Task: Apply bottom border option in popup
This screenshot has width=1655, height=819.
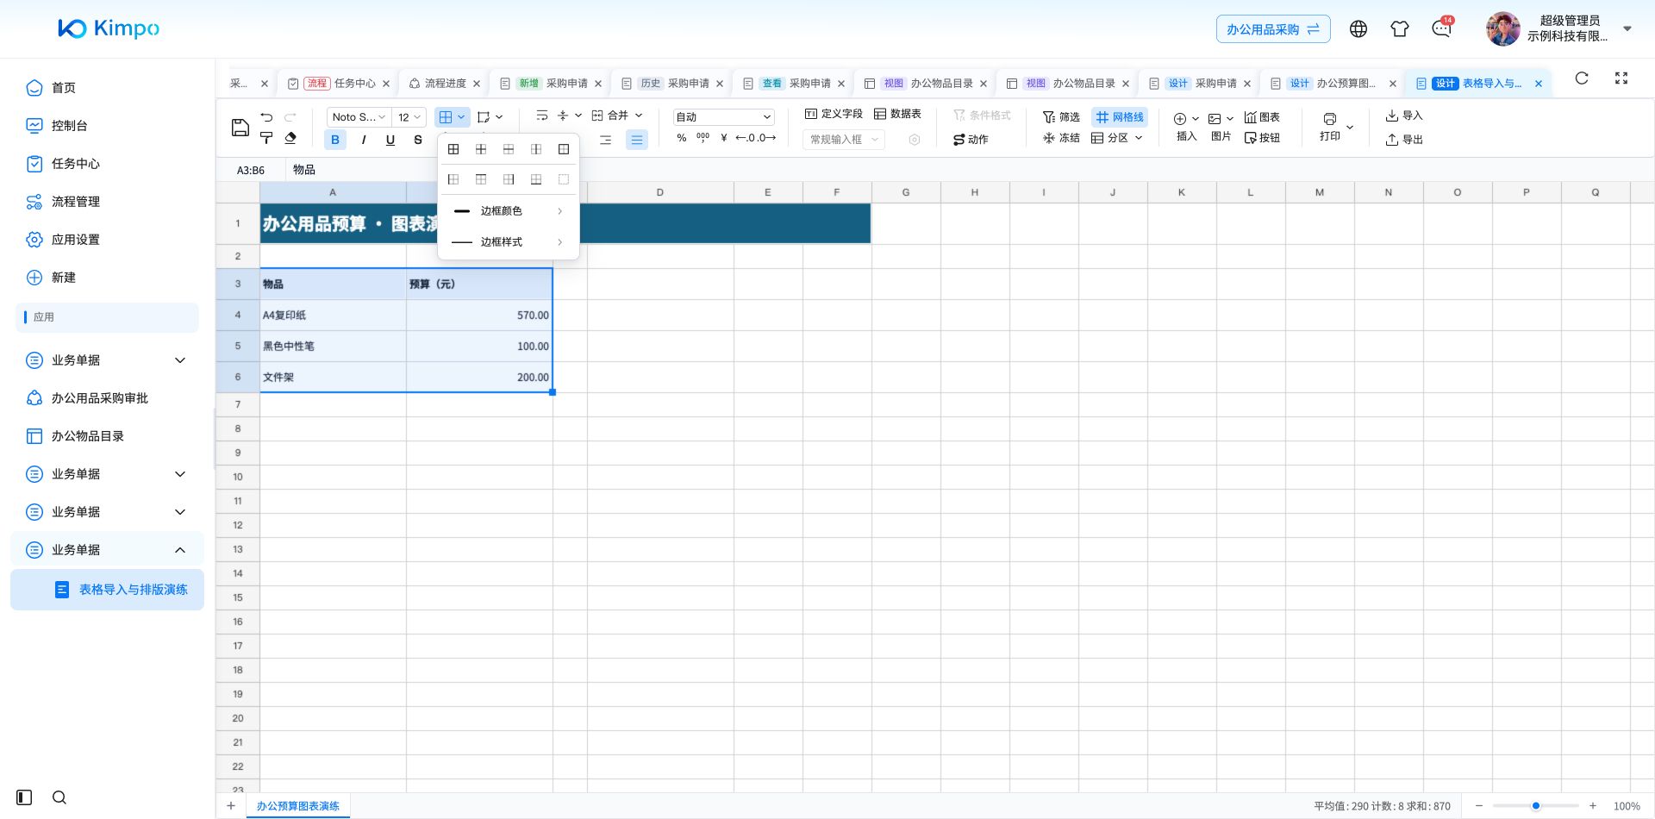Action: tap(536, 179)
